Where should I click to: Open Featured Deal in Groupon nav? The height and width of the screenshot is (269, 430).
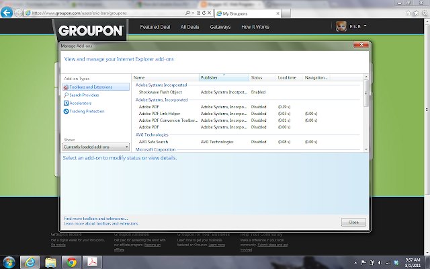pyautogui.click(x=155, y=27)
